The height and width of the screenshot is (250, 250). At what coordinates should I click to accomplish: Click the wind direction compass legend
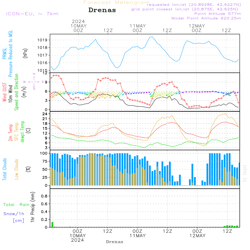point(34,82)
